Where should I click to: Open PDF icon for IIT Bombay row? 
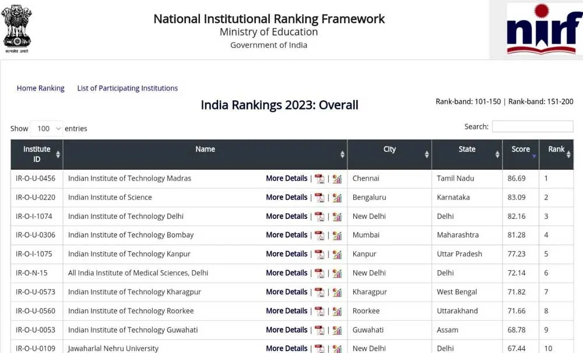pyautogui.click(x=319, y=235)
